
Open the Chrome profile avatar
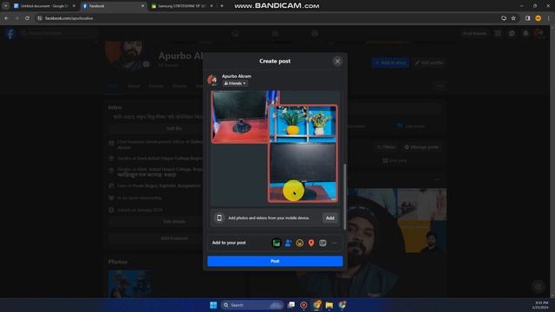538,18
